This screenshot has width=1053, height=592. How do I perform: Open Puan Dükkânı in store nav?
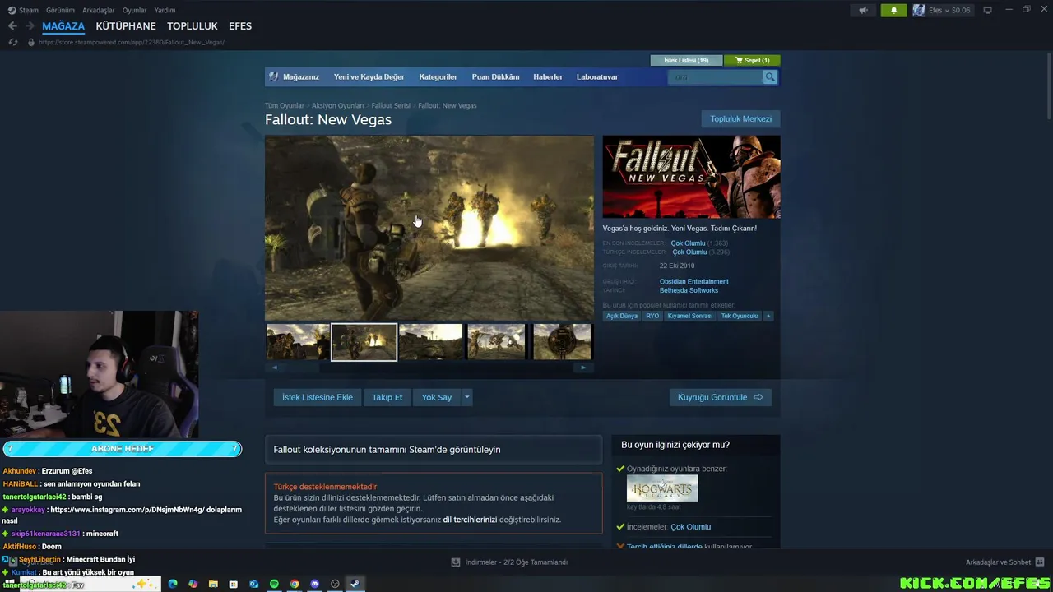click(495, 76)
